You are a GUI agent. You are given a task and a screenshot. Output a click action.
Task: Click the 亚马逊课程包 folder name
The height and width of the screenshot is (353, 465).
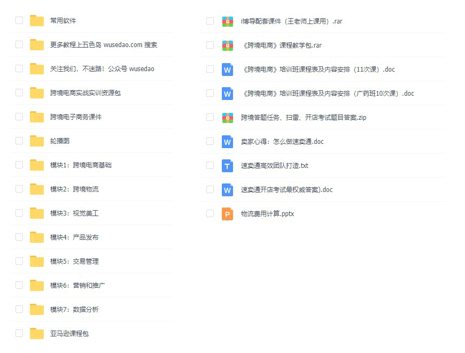[69, 333]
